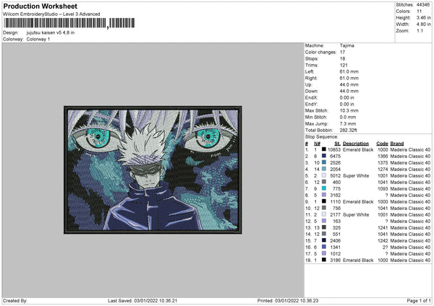Click thread code '1241' in stop row 13
Screen dimensions: 434x306
pos(383,227)
